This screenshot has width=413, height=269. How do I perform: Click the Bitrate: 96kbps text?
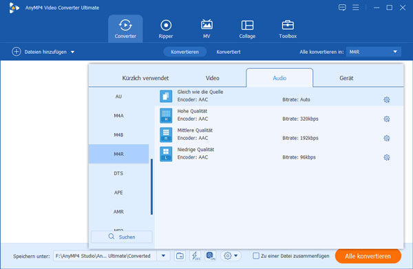coord(299,157)
